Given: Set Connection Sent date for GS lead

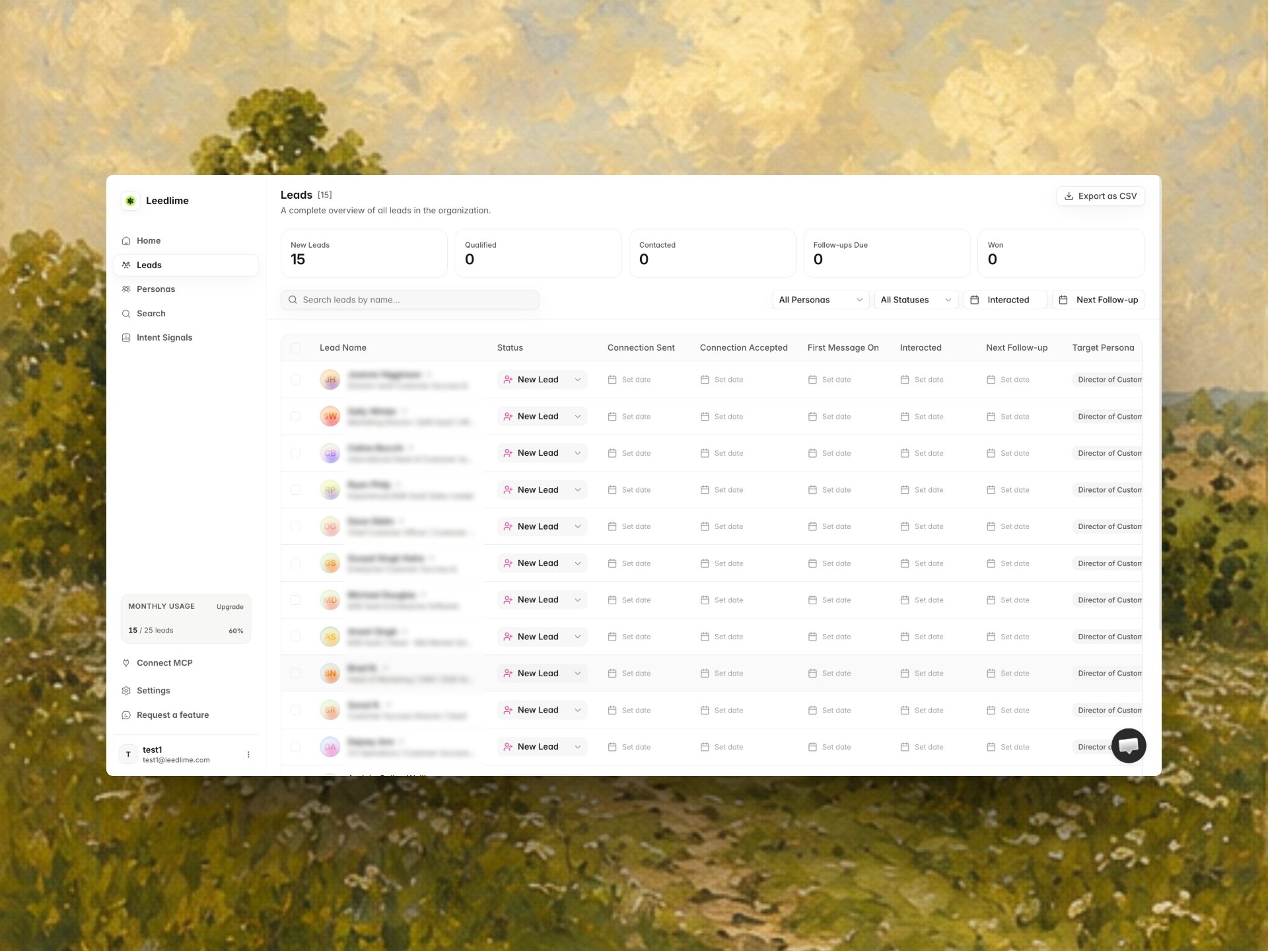Looking at the screenshot, I should tap(629, 563).
